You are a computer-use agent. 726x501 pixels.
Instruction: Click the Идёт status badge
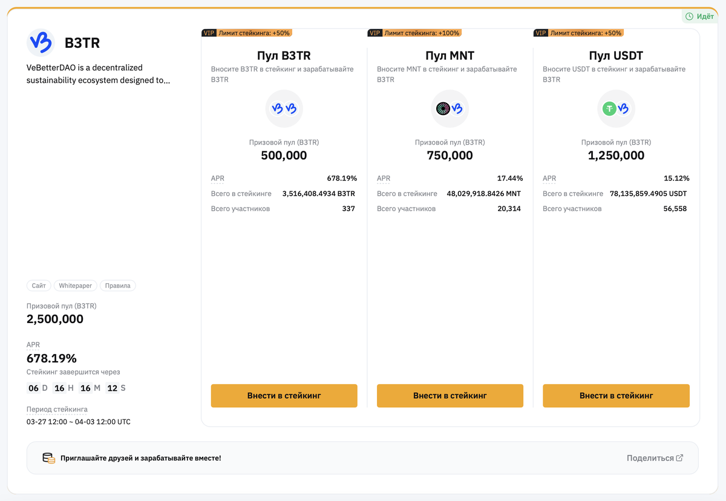[699, 16]
